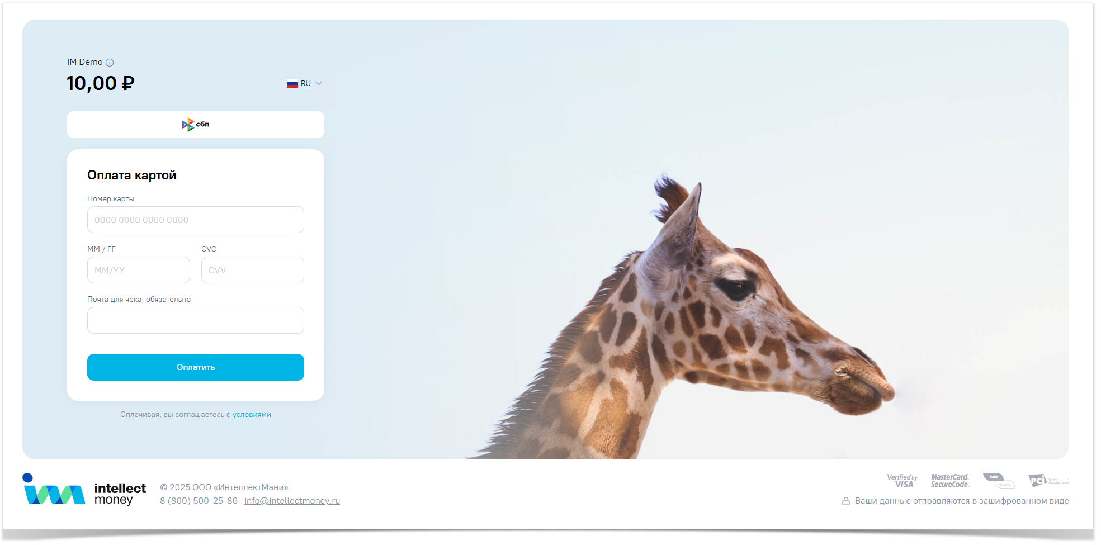Click the intellect money wordmark
This screenshot has height=545, width=1101.
(120, 494)
